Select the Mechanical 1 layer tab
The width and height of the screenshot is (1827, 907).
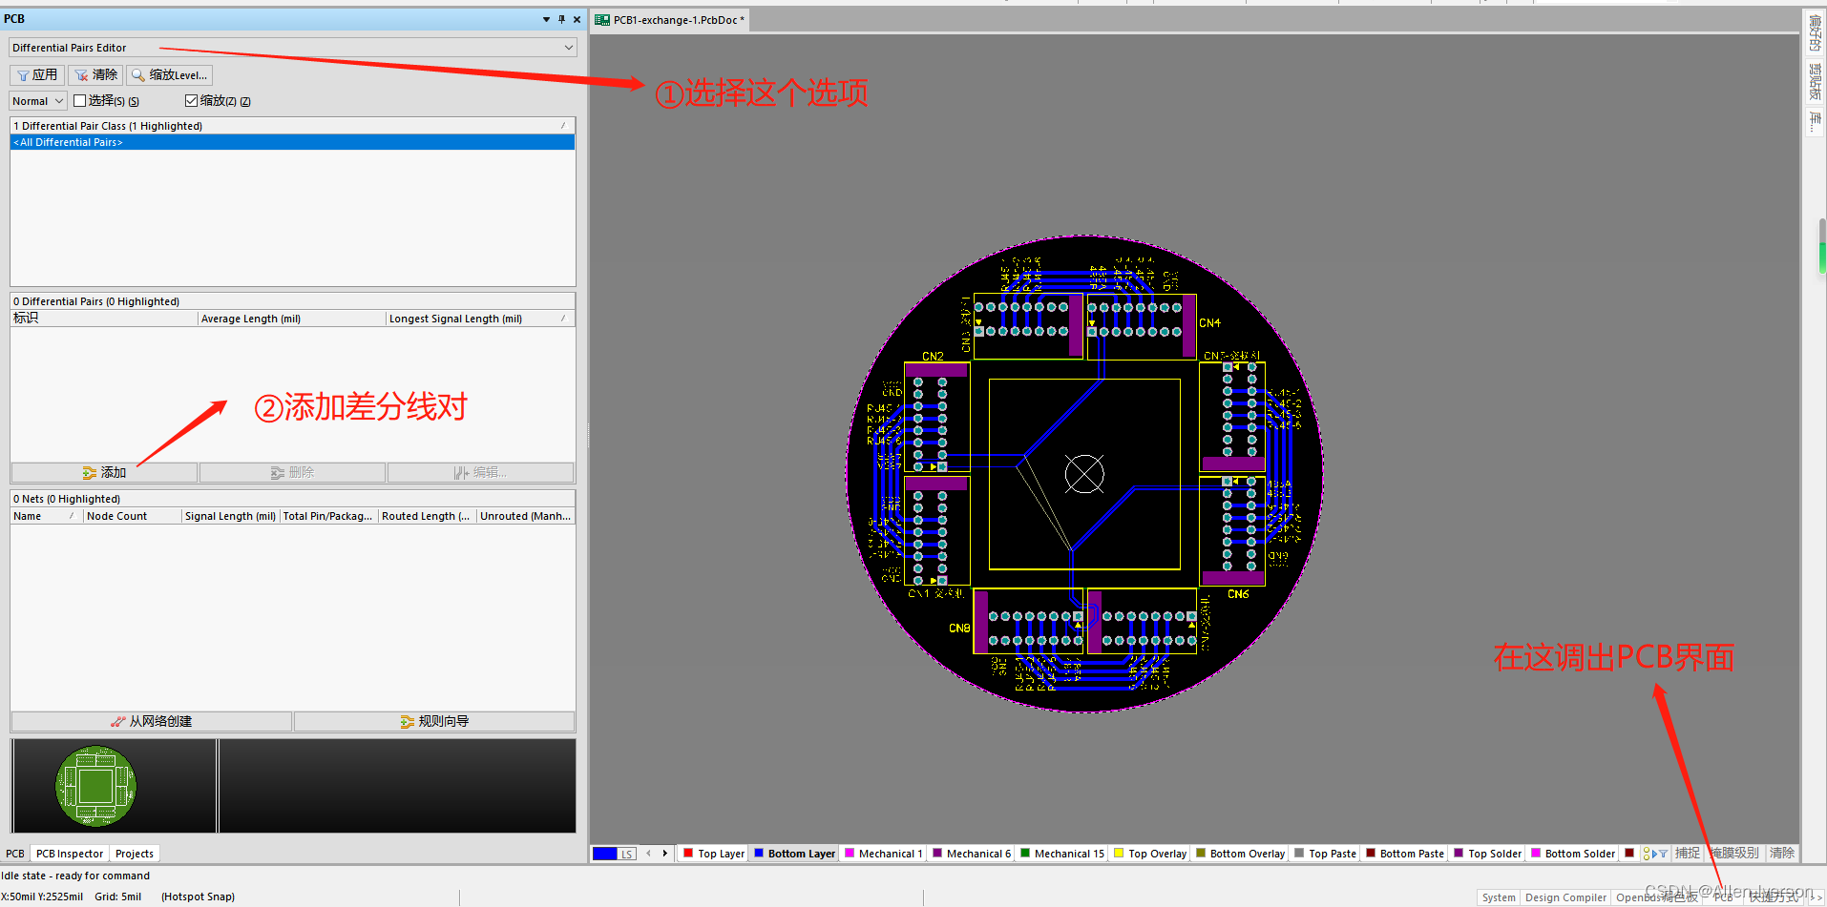coord(883,854)
